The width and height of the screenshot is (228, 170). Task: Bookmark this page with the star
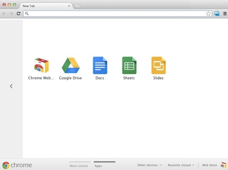[208, 14]
